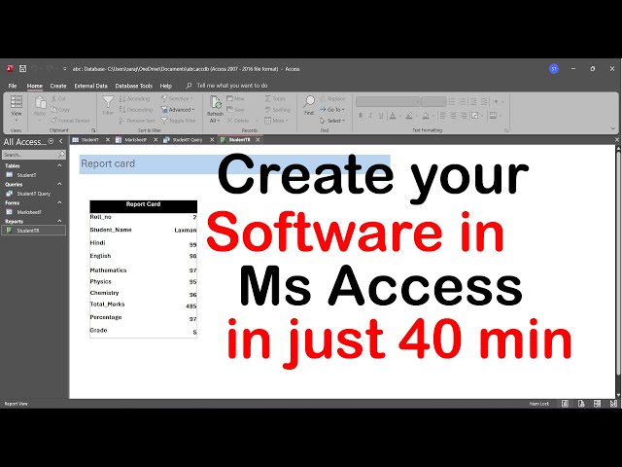Close the StudentTR document tab

pyautogui.click(x=258, y=140)
